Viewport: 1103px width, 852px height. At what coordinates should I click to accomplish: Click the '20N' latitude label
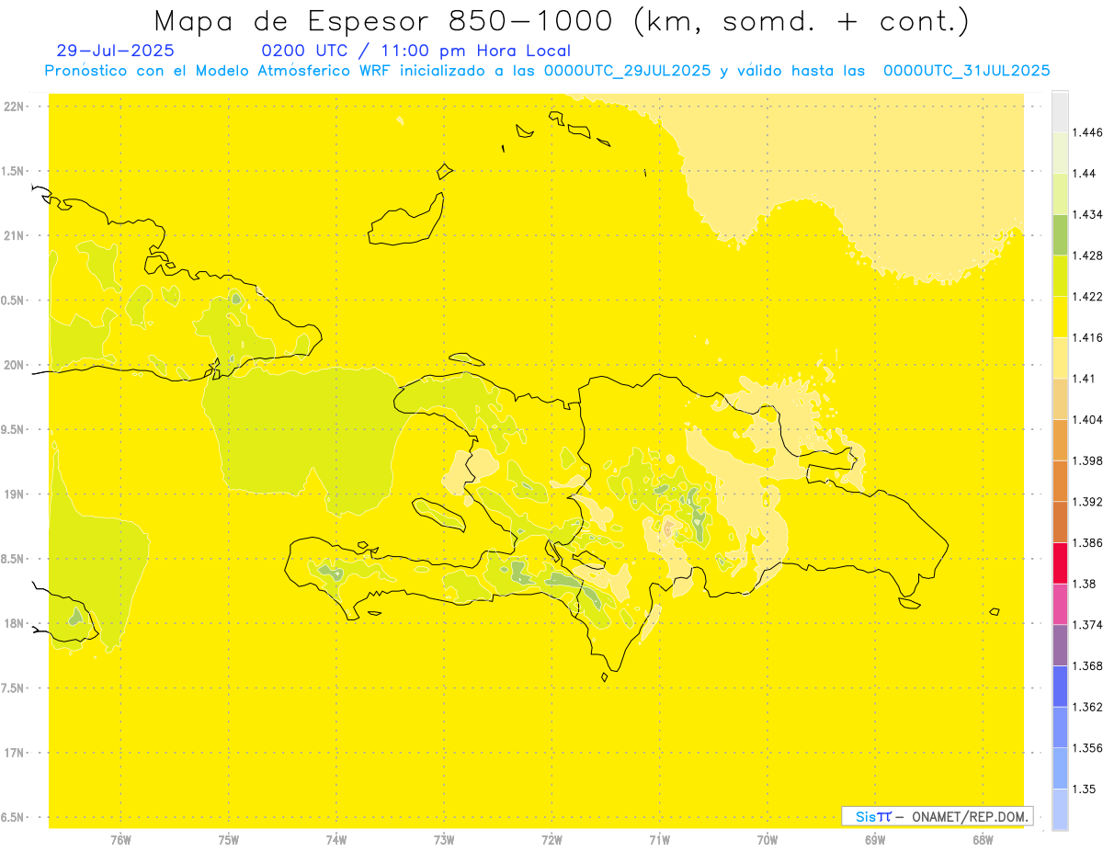click(x=15, y=365)
